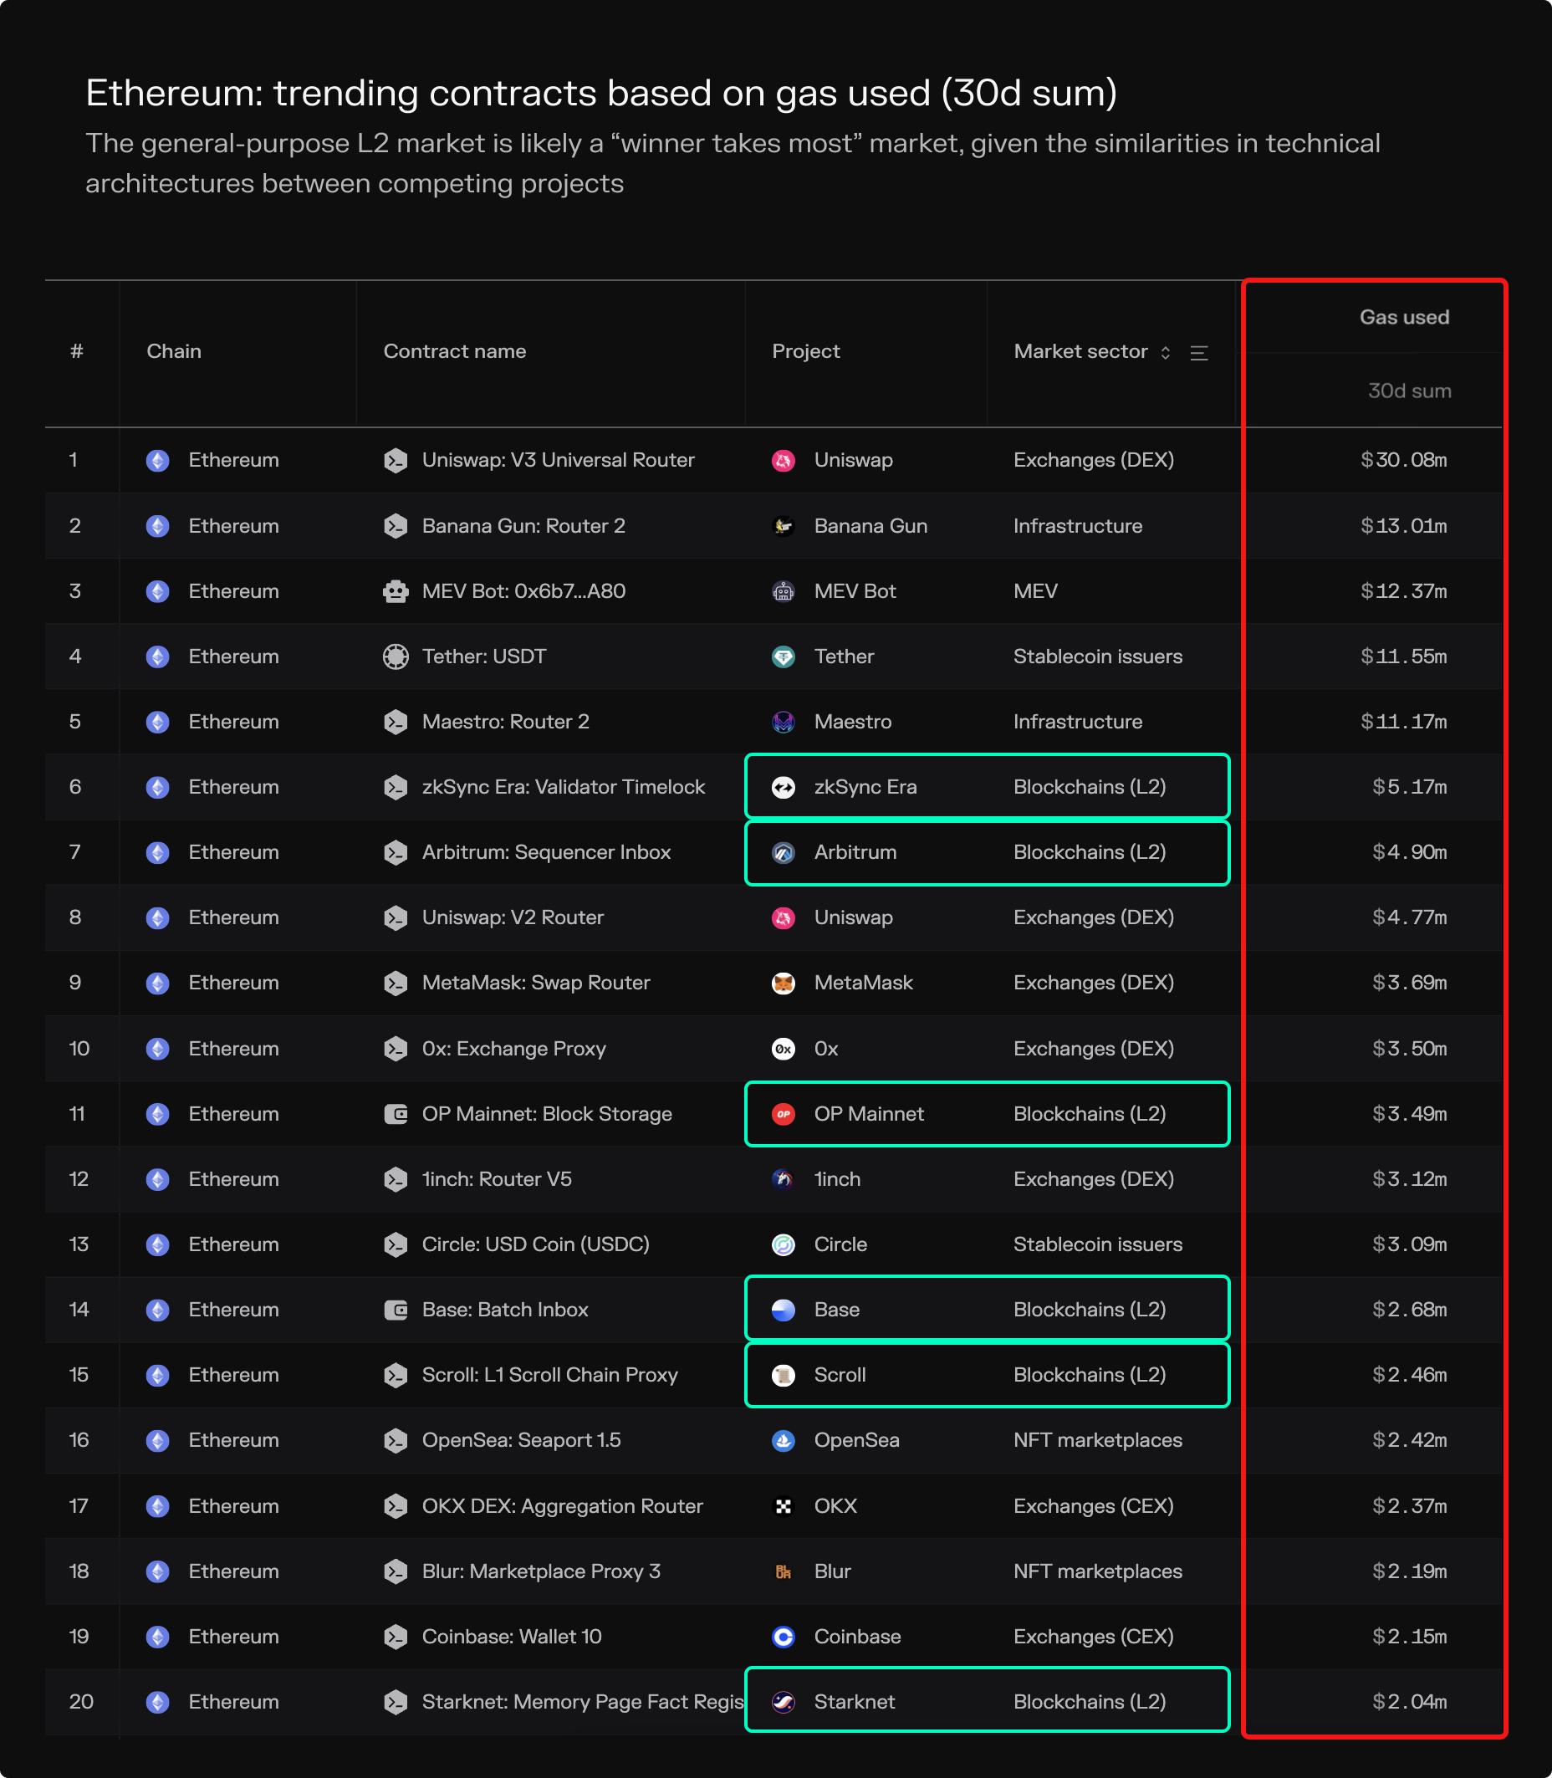Open the Banana Gun: Router 2 contract
Viewport: 1552px width, 1778px height.
[523, 526]
